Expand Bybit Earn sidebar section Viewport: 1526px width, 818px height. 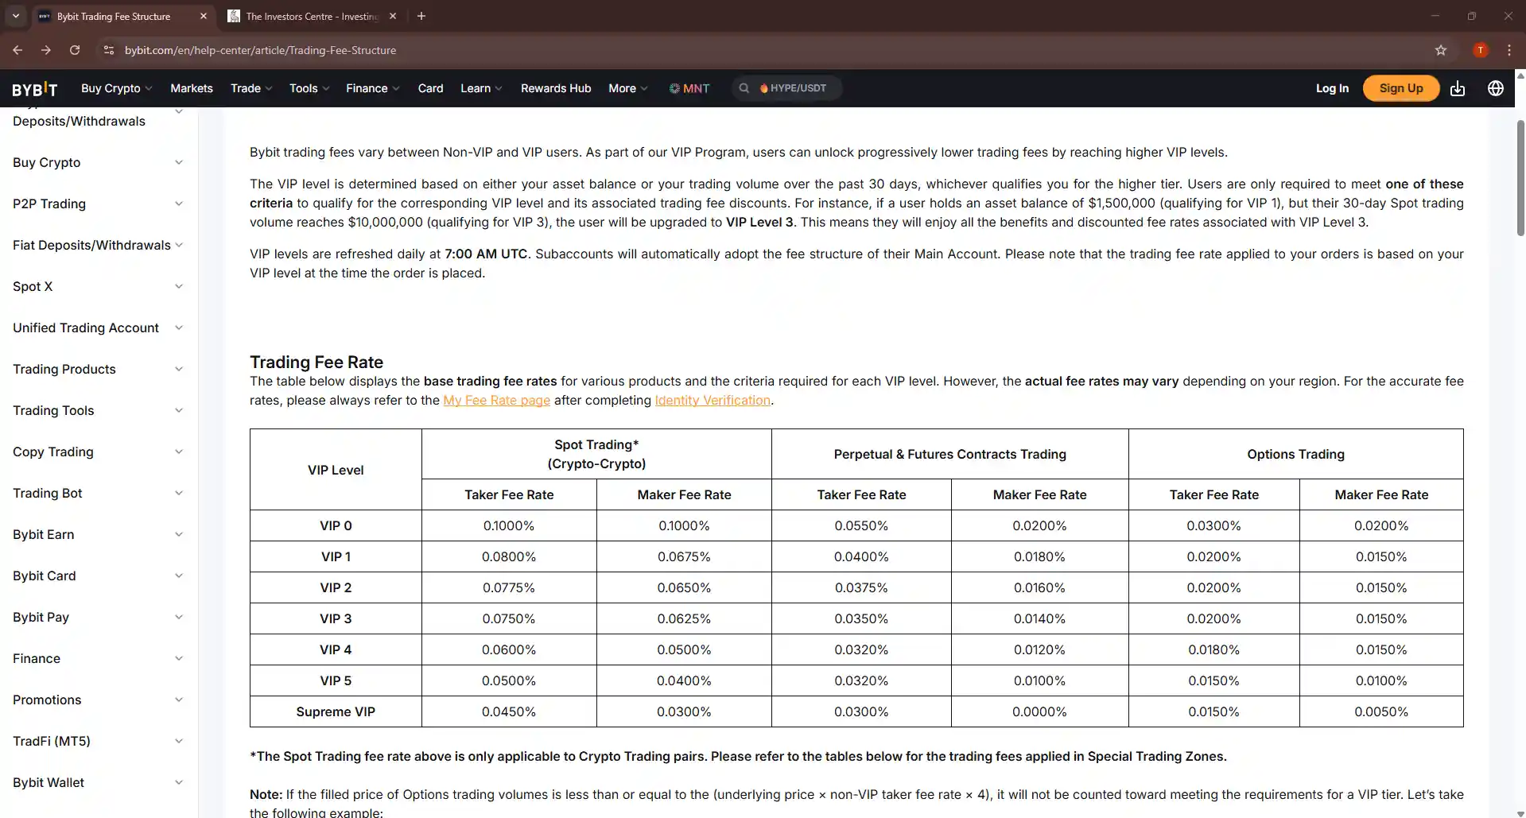point(99,534)
